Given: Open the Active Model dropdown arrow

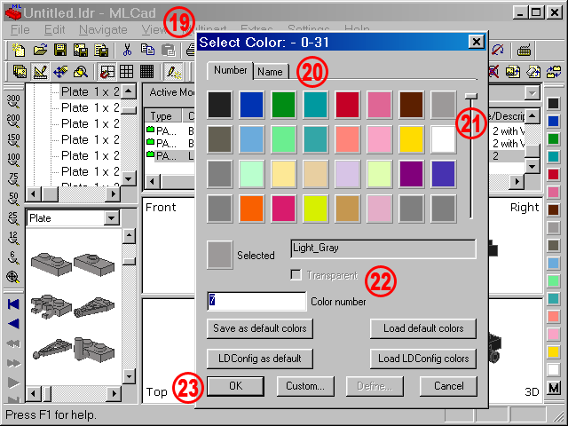Looking at the screenshot, I should point(532,93).
